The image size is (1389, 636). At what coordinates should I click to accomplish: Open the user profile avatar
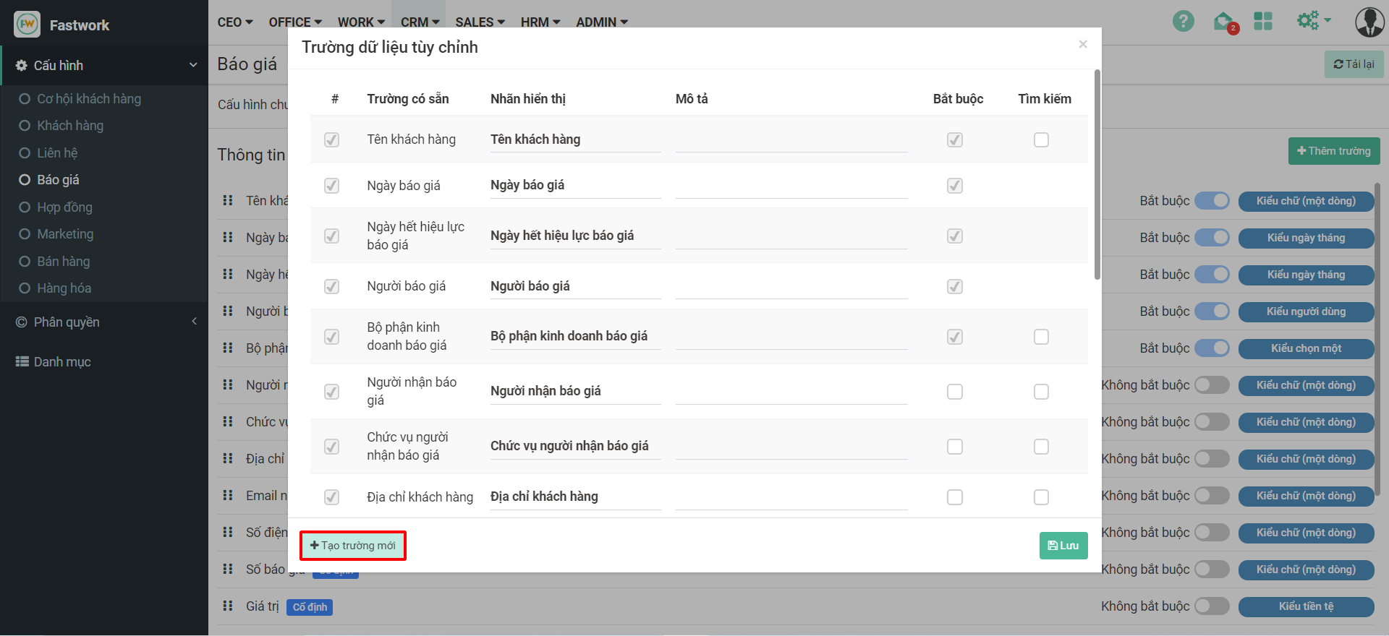click(x=1369, y=22)
